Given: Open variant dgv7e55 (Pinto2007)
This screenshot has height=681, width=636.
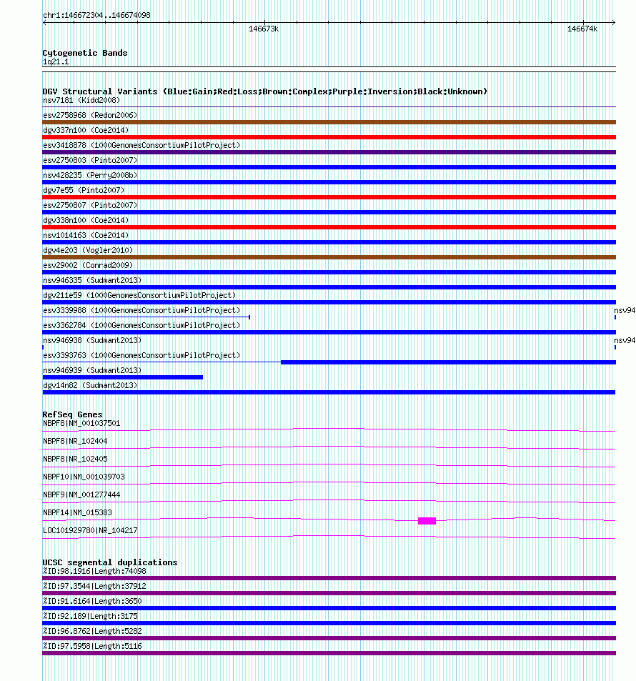Looking at the screenshot, I should (84, 190).
